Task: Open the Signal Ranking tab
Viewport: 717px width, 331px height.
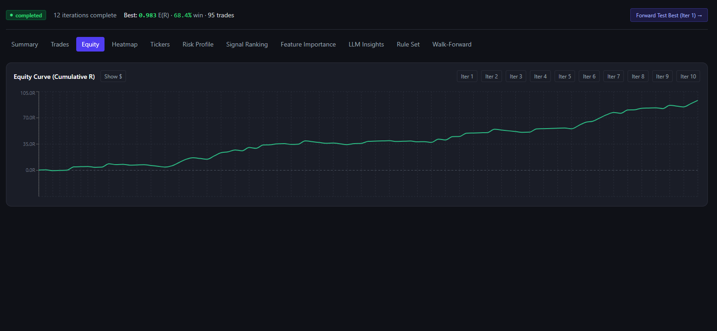Action: pyautogui.click(x=247, y=44)
